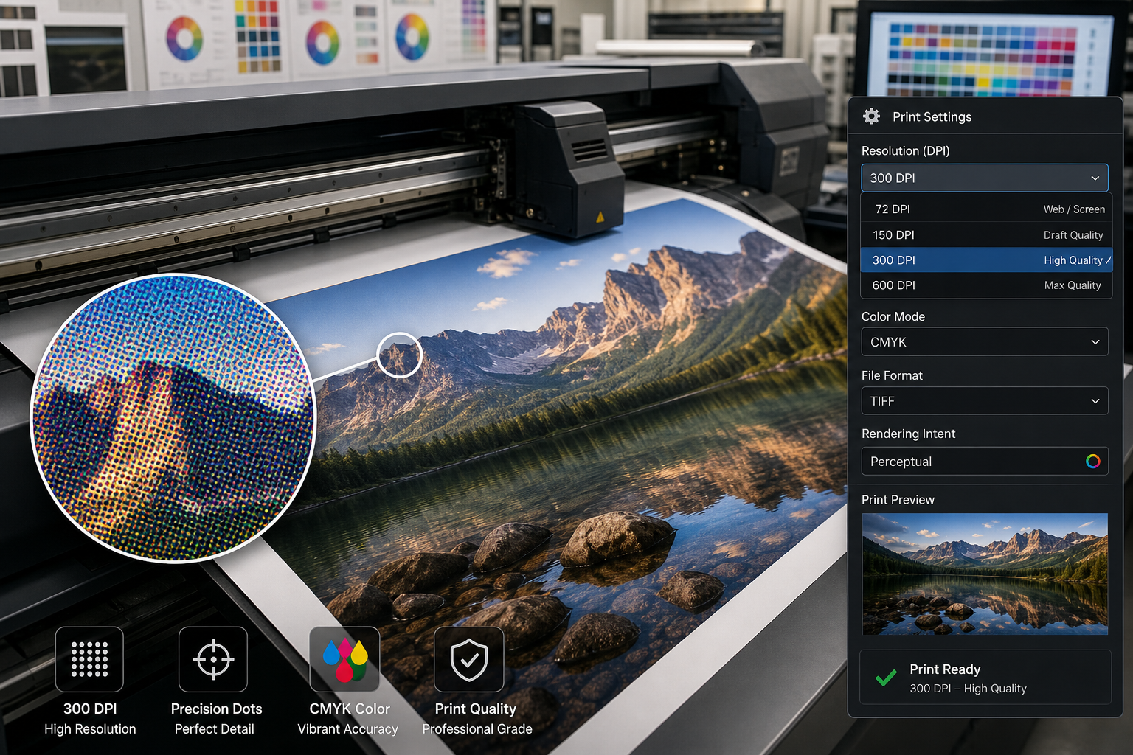Click the green Print Ready checkmark icon
This screenshot has height=755, width=1133.
coord(885,678)
